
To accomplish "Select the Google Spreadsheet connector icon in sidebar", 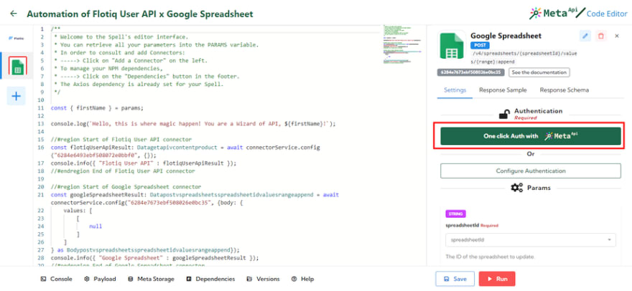I will click(x=17, y=66).
